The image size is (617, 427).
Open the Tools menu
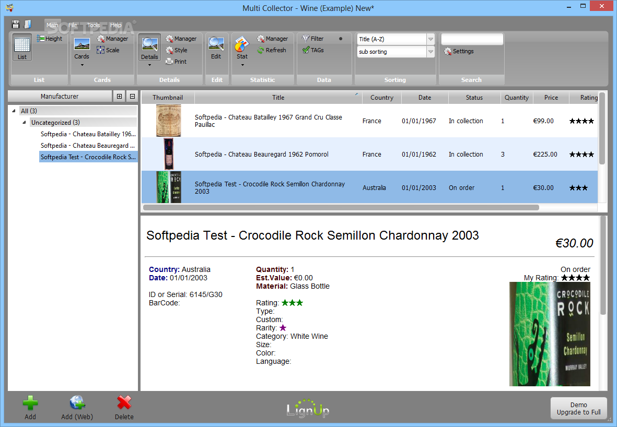[x=94, y=25]
